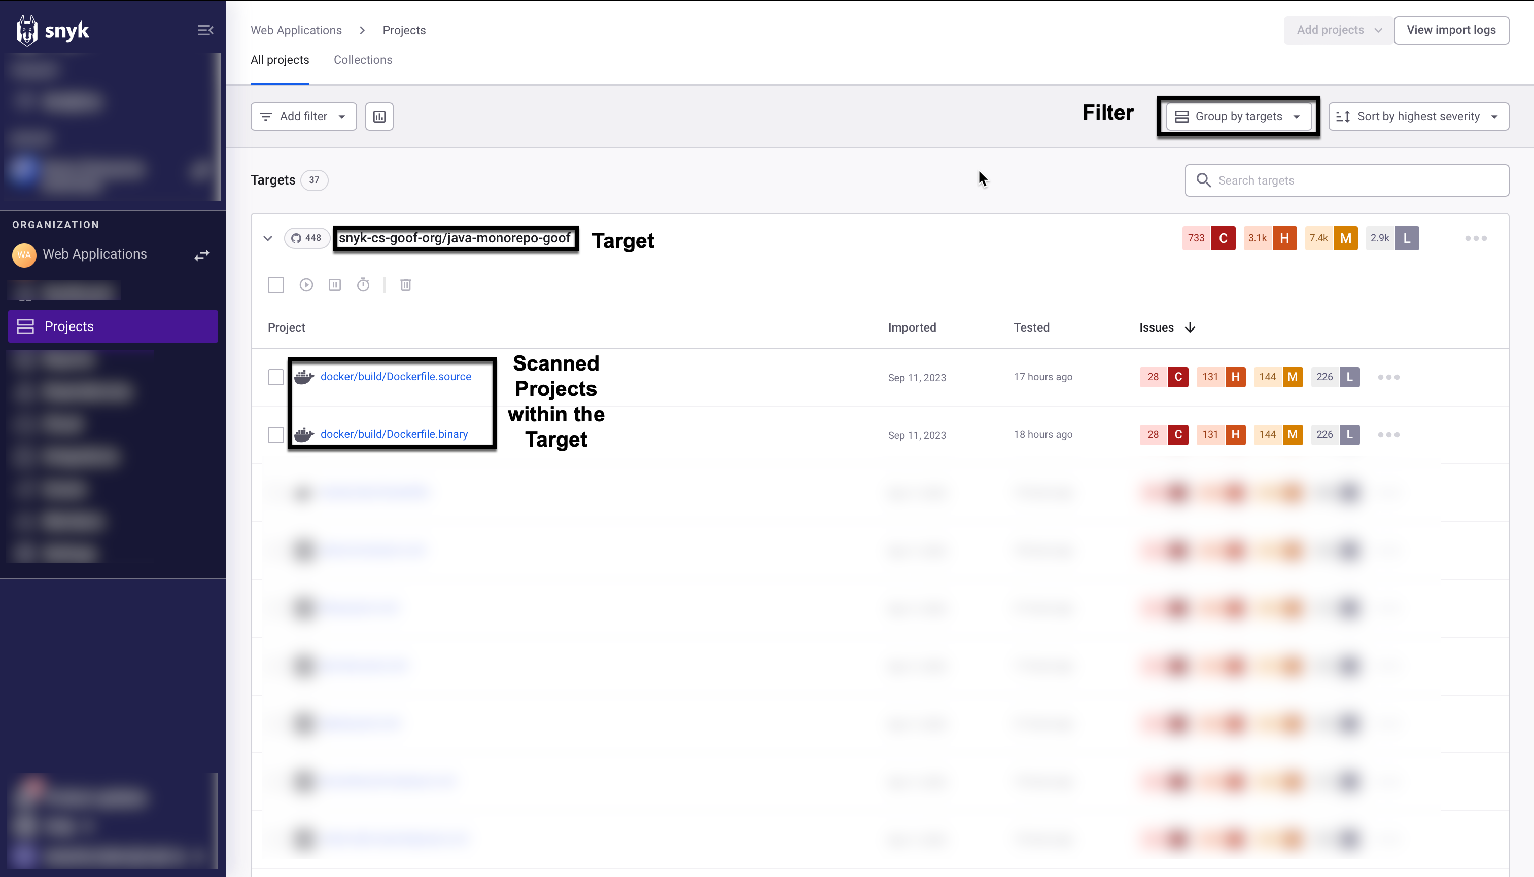
Task: Pause testing via the pause icon
Action: (334, 284)
